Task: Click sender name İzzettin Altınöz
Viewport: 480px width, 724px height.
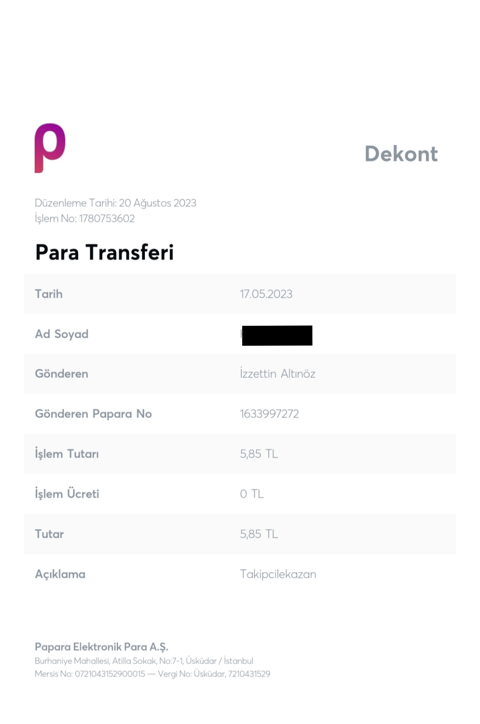Action: point(278,374)
